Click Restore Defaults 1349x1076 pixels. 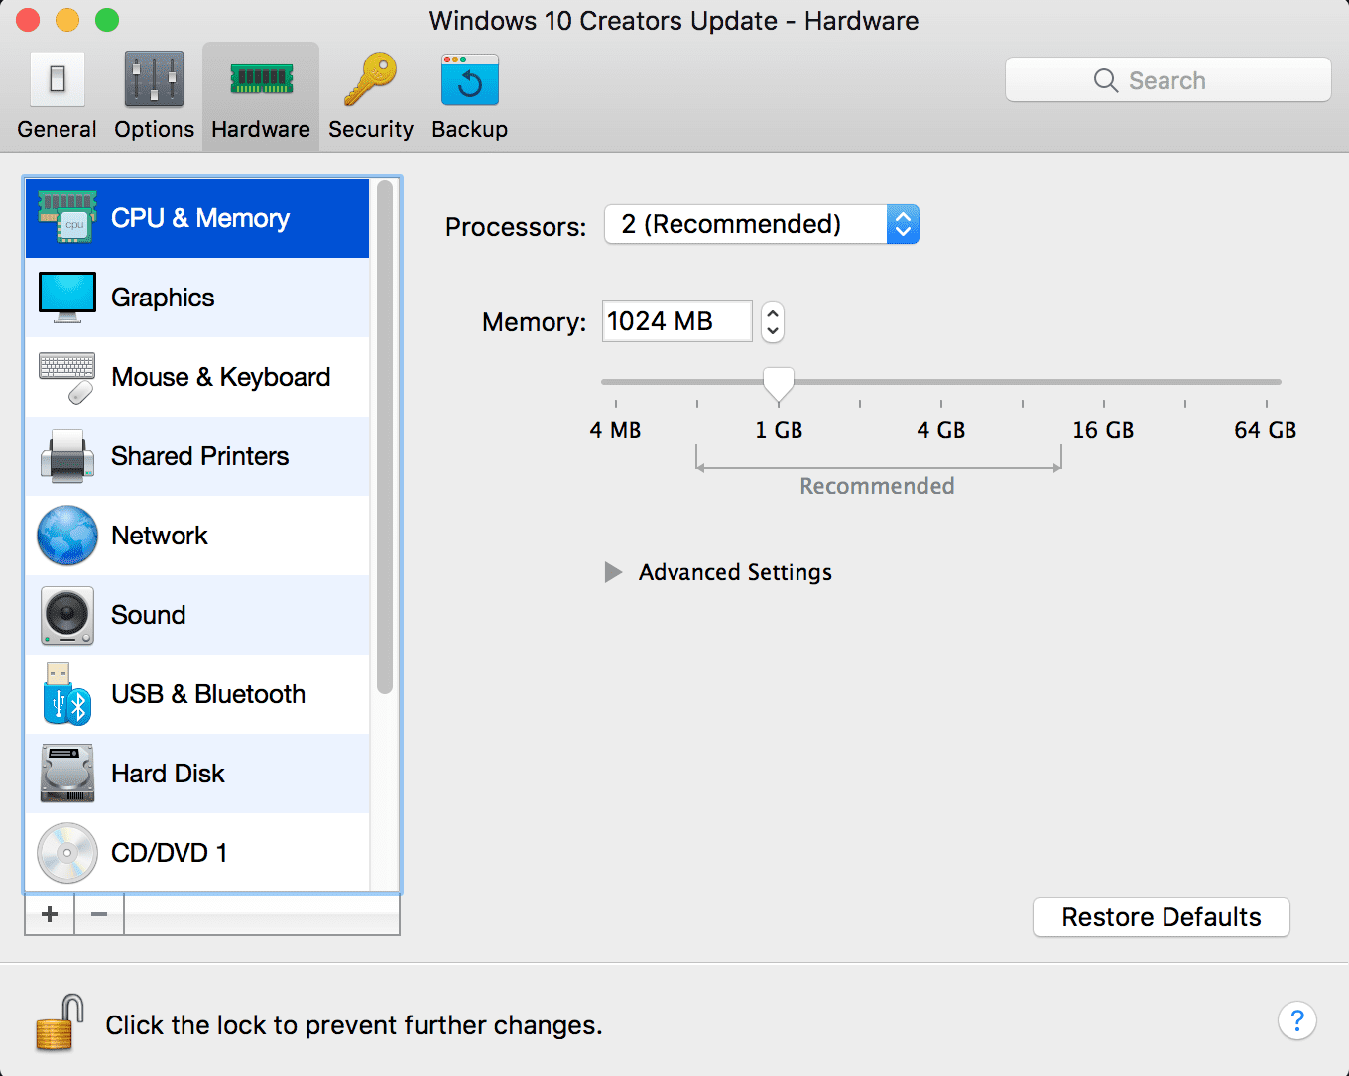[x=1162, y=917]
